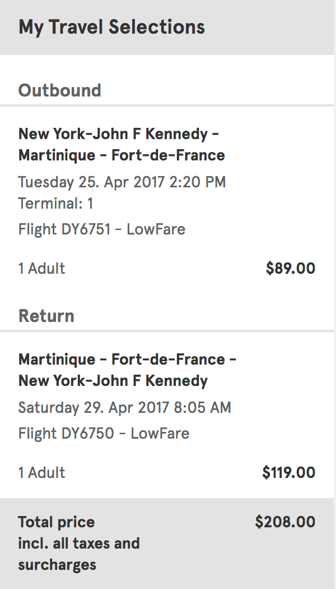The image size is (336, 589).
Task: Click the incl. all taxes and surcharges note
Action: [78, 554]
